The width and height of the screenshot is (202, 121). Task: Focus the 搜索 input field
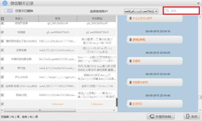click(x=181, y=11)
